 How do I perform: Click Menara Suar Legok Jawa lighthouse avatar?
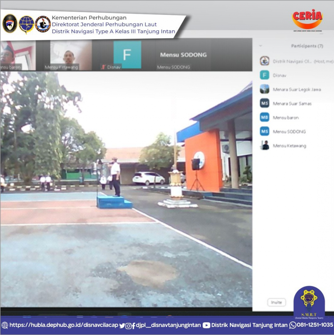pos(265,89)
